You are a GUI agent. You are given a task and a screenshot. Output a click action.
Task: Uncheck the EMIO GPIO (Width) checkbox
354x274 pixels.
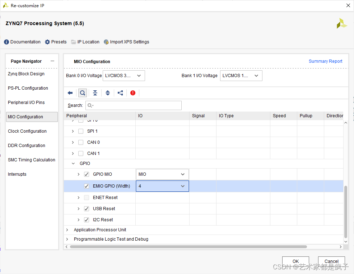pos(87,186)
